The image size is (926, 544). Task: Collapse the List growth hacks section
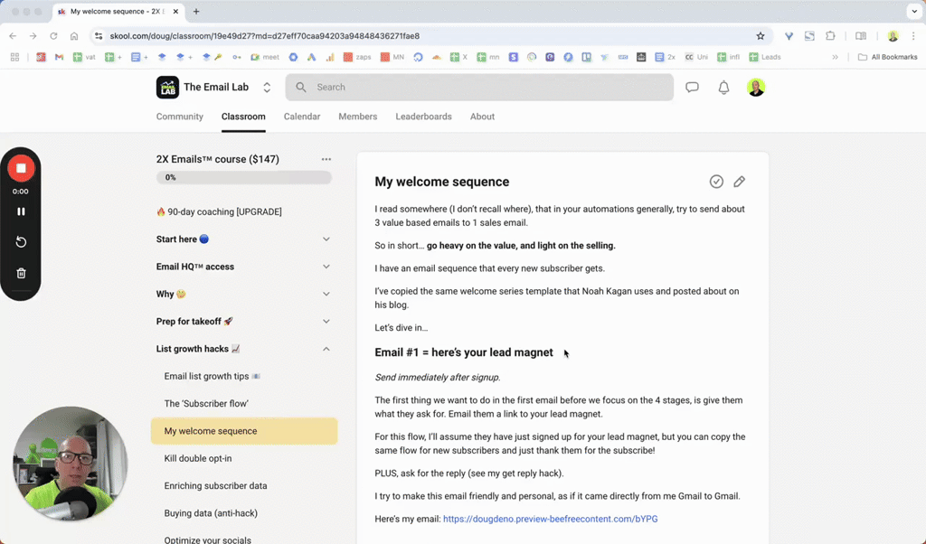click(x=326, y=349)
